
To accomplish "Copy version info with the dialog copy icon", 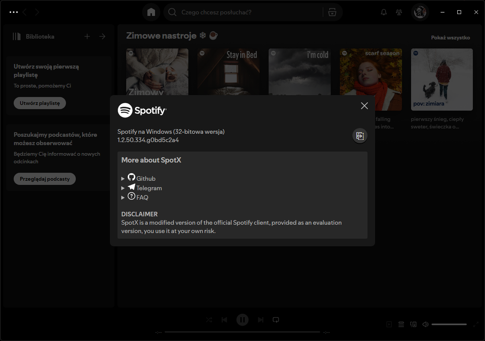I will pos(360,136).
